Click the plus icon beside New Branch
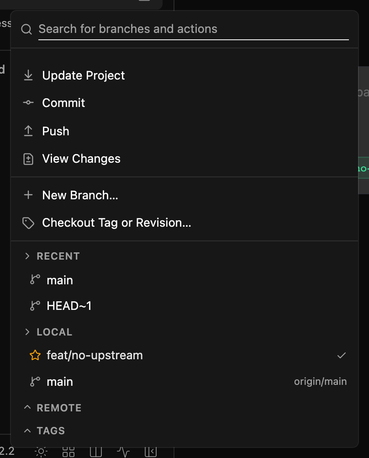The image size is (369, 458). click(28, 195)
